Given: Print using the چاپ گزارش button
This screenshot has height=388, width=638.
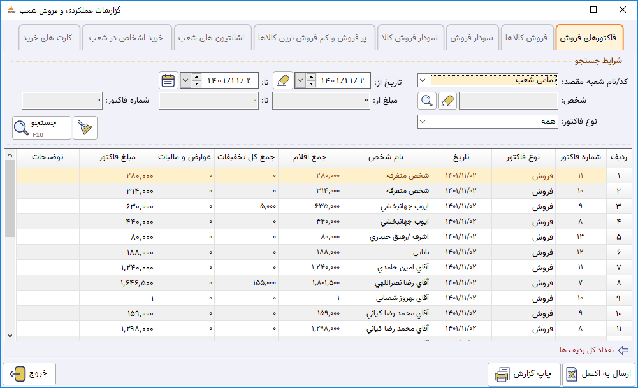Looking at the screenshot, I should [524, 374].
